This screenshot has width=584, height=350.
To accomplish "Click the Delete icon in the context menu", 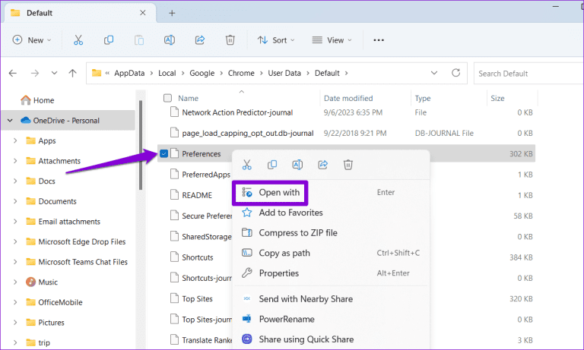I will (x=348, y=165).
